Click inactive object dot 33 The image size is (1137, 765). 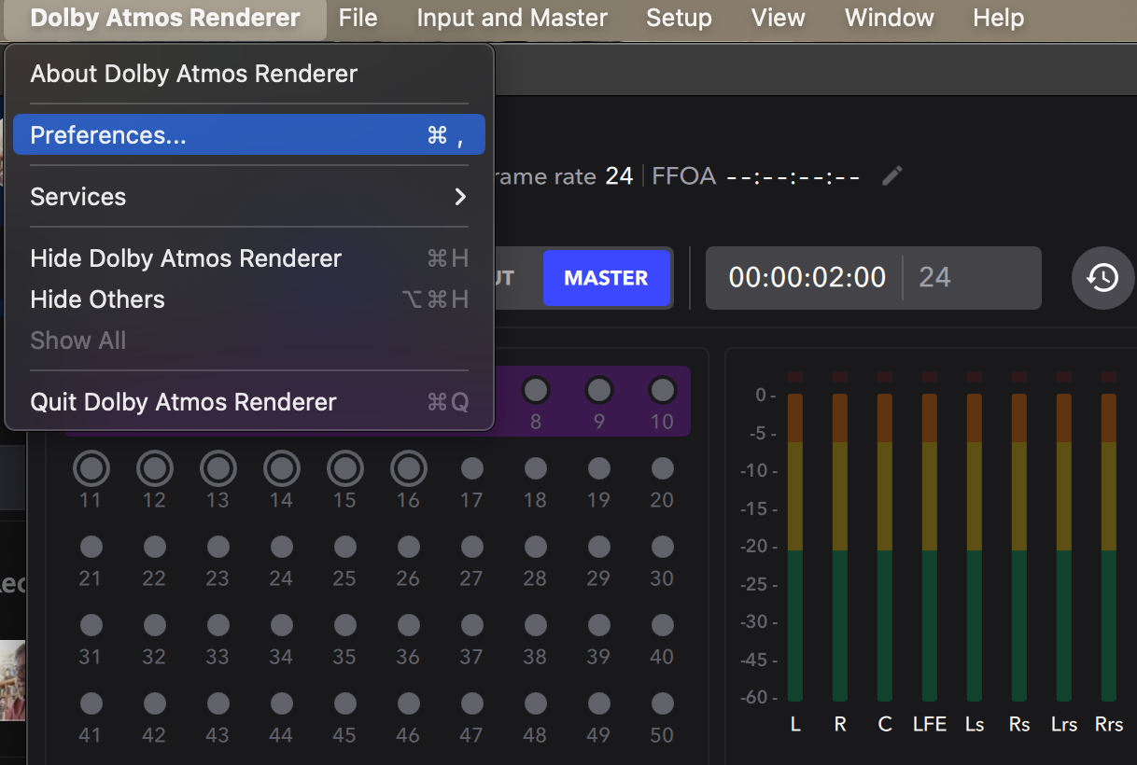(x=218, y=625)
